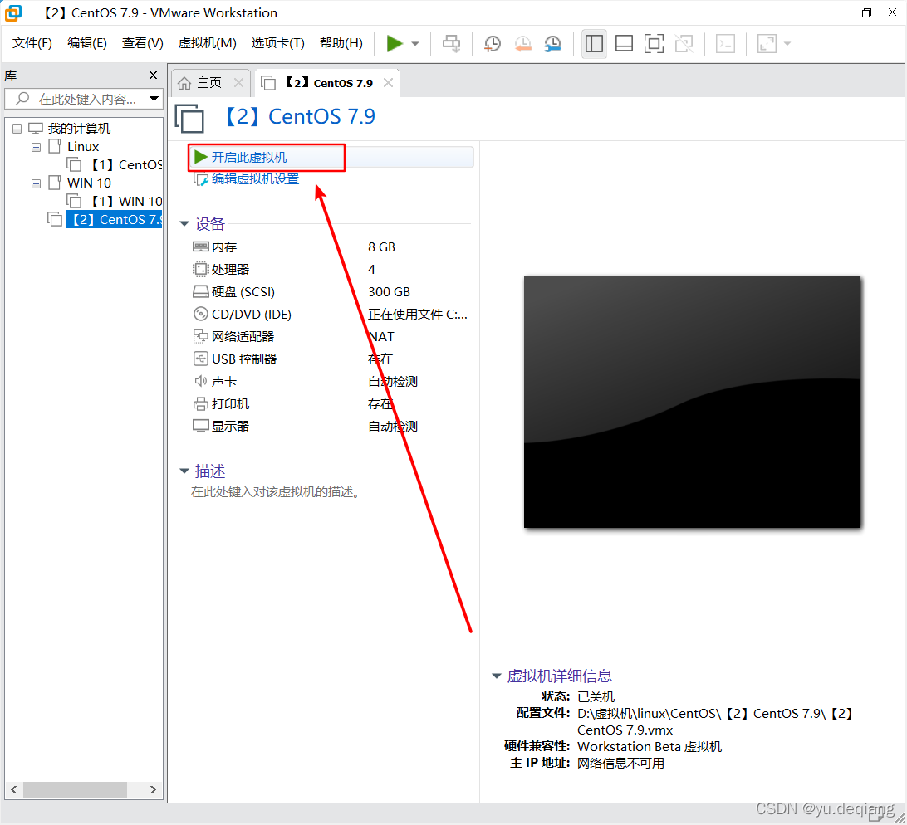Click the stretch guest display icon

(767, 43)
